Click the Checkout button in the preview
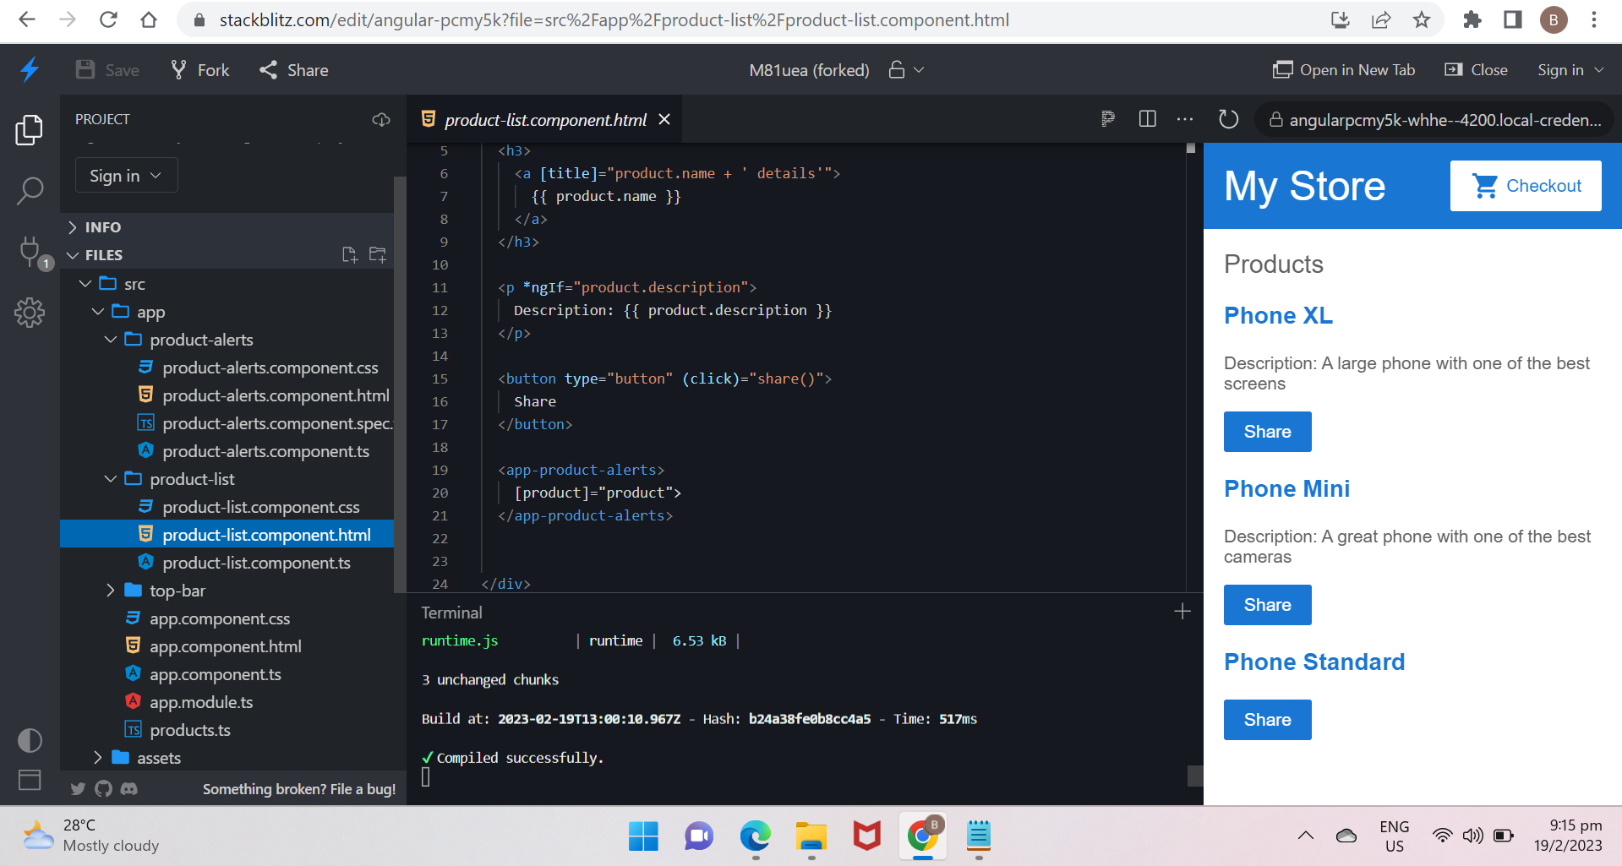 1525,185
